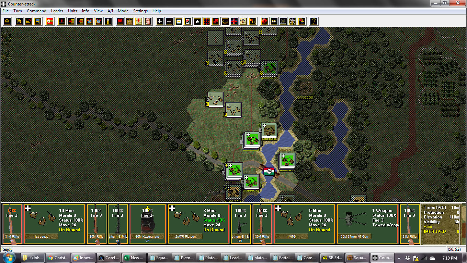This screenshot has width=467, height=263.
Task: Click the open folder toolbar icon
Action: pos(29,21)
